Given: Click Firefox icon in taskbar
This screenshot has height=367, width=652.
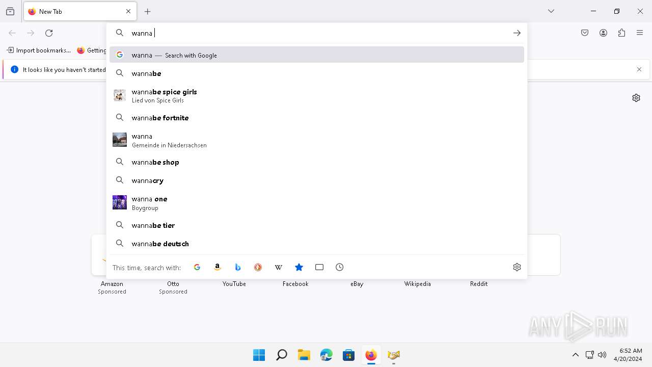Looking at the screenshot, I should click(x=371, y=355).
